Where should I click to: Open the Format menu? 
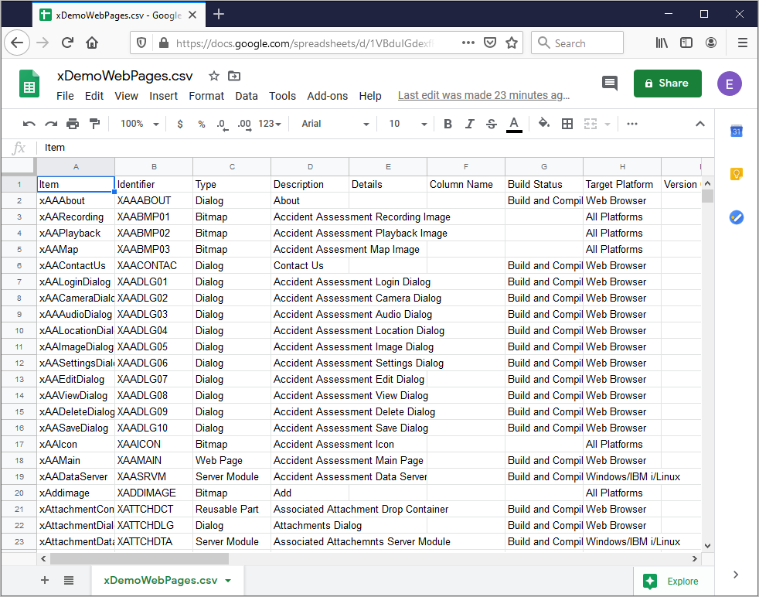(206, 96)
